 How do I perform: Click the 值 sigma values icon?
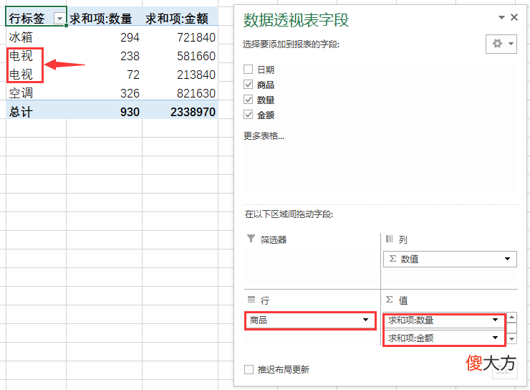[x=390, y=300]
